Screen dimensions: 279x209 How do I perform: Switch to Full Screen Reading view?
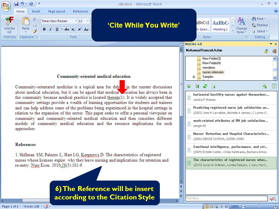tap(211, 206)
